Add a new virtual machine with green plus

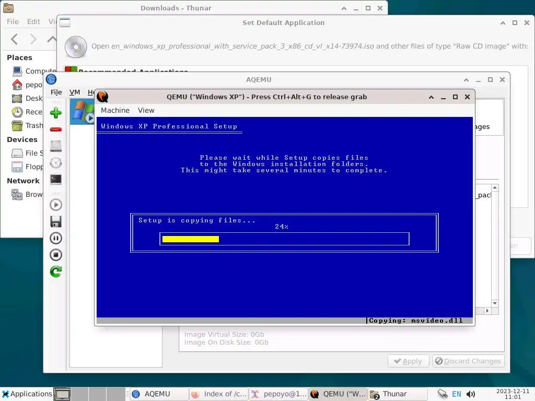click(55, 113)
